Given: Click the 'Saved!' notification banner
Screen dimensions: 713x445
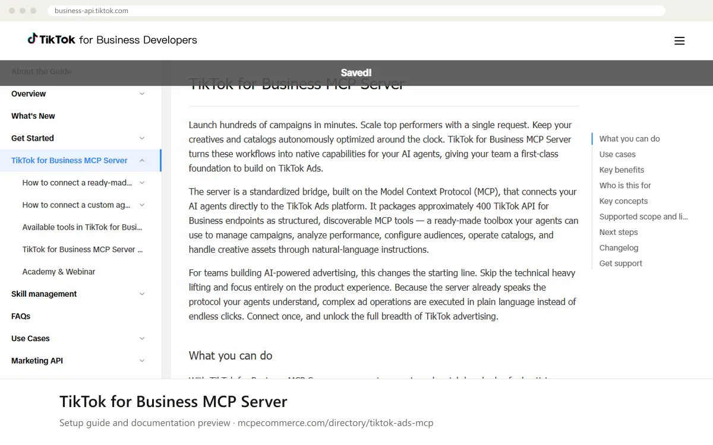Looking at the screenshot, I should point(356,73).
